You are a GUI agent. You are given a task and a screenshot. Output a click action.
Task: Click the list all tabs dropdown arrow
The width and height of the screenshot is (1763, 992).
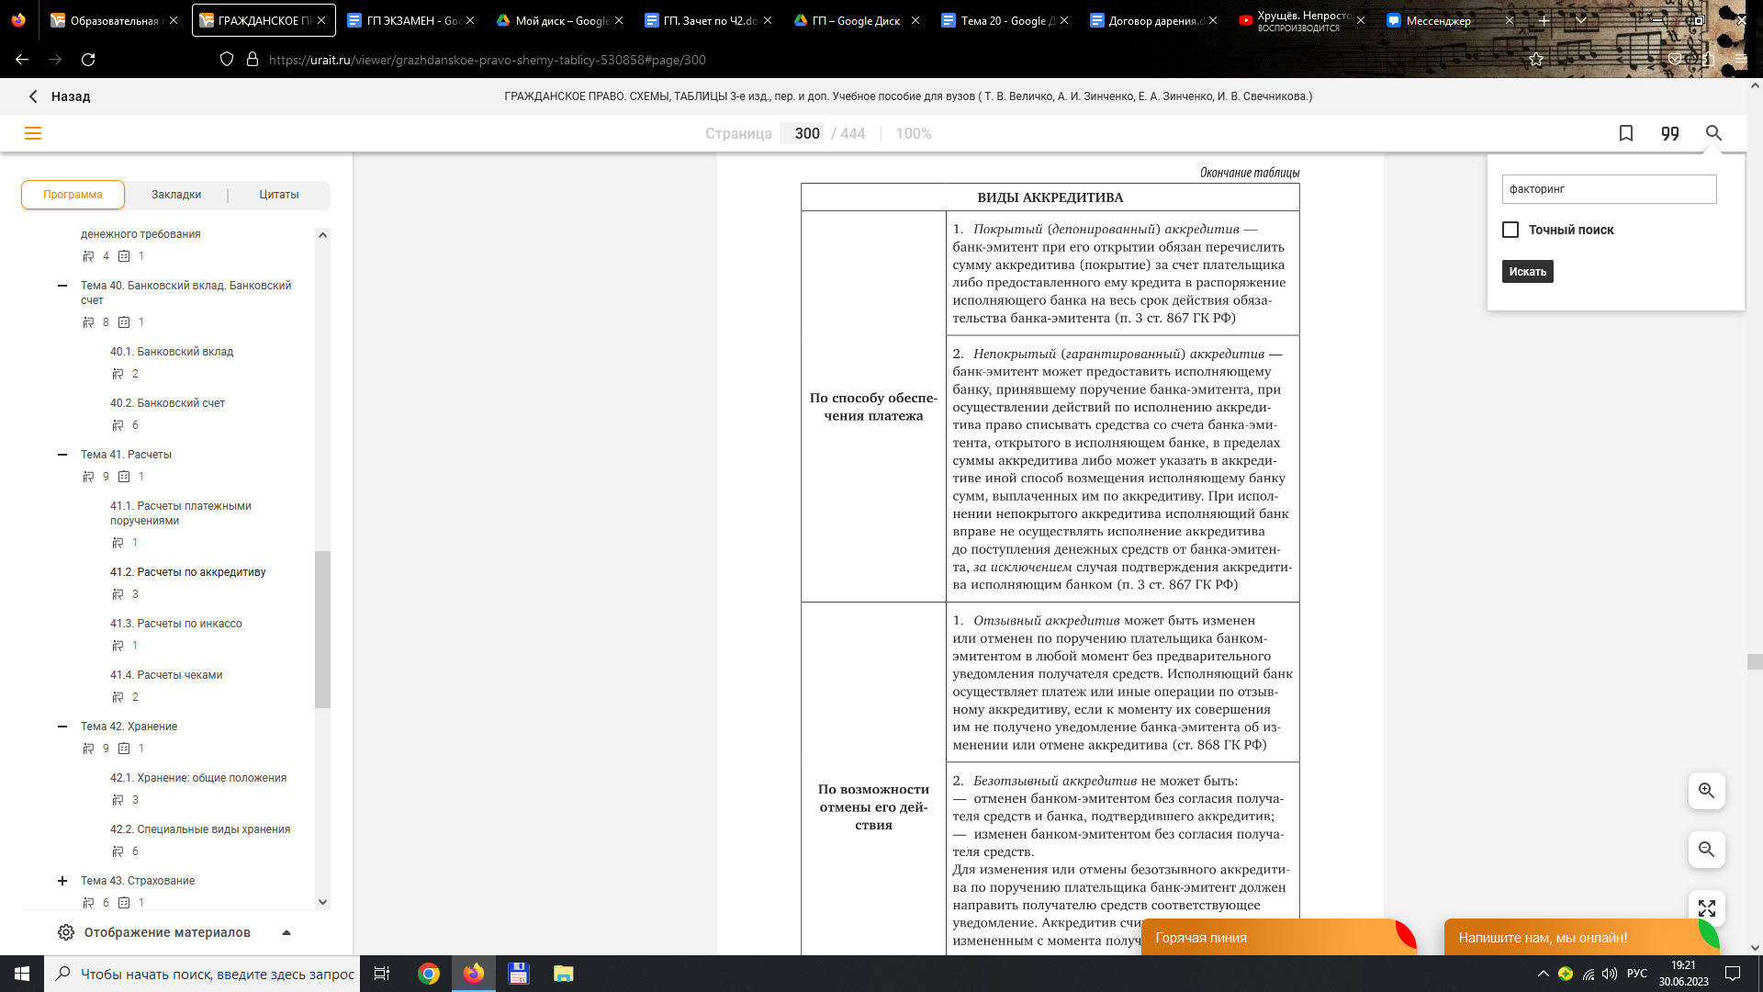[1580, 20]
